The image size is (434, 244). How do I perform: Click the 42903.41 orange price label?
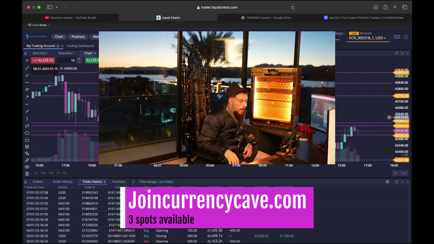pyautogui.click(x=401, y=73)
